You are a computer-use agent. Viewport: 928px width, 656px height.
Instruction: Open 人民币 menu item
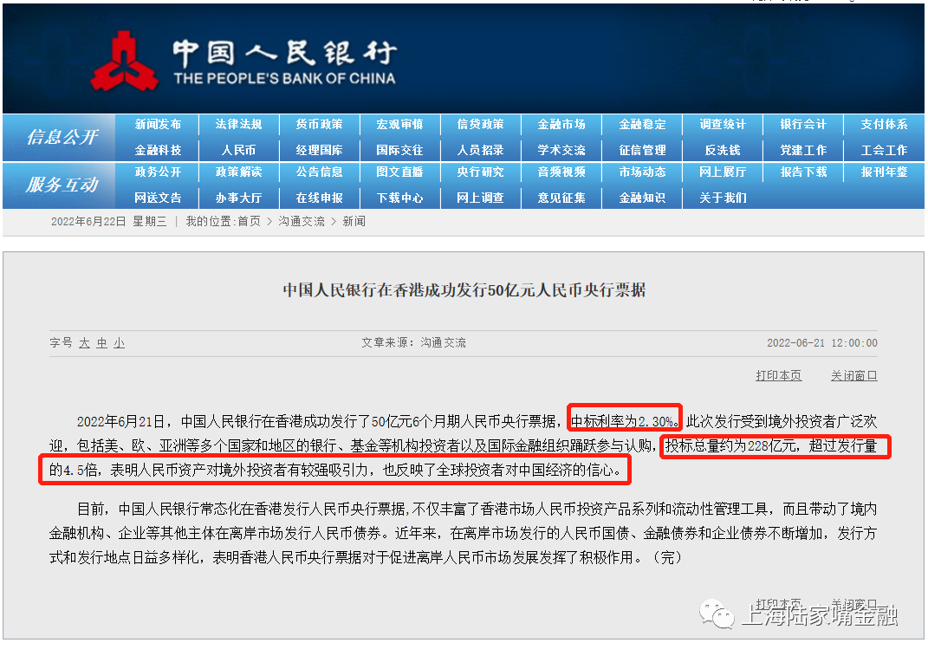coord(238,151)
